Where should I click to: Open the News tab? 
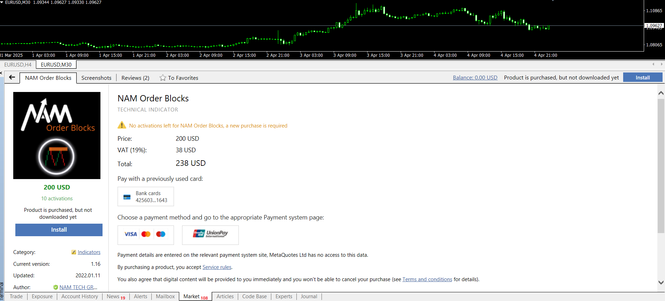click(x=116, y=296)
